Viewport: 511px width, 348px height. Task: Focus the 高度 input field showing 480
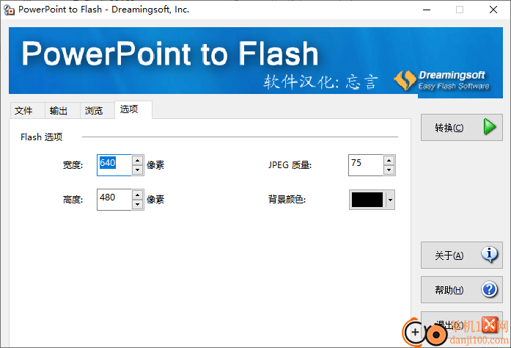tap(114, 200)
